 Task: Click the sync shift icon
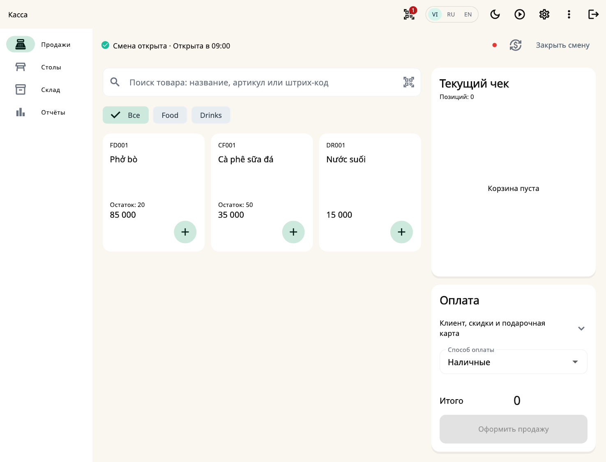[516, 45]
